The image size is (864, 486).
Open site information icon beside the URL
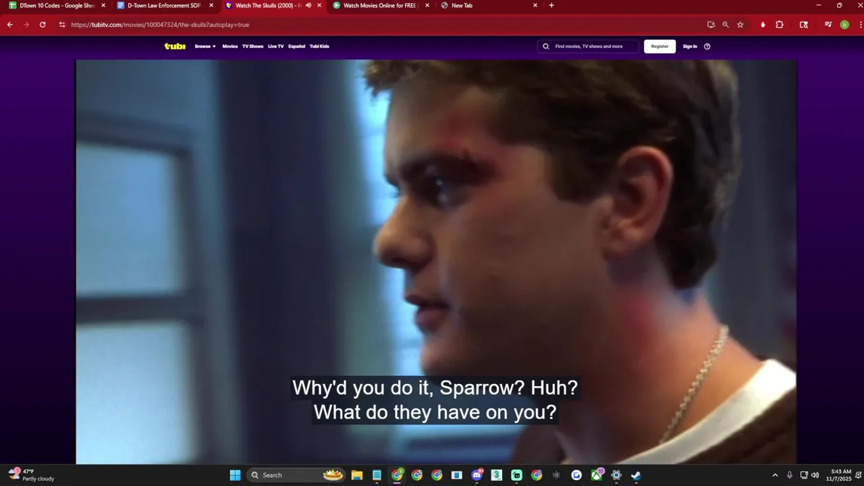pyautogui.click(x=62, y=24)
